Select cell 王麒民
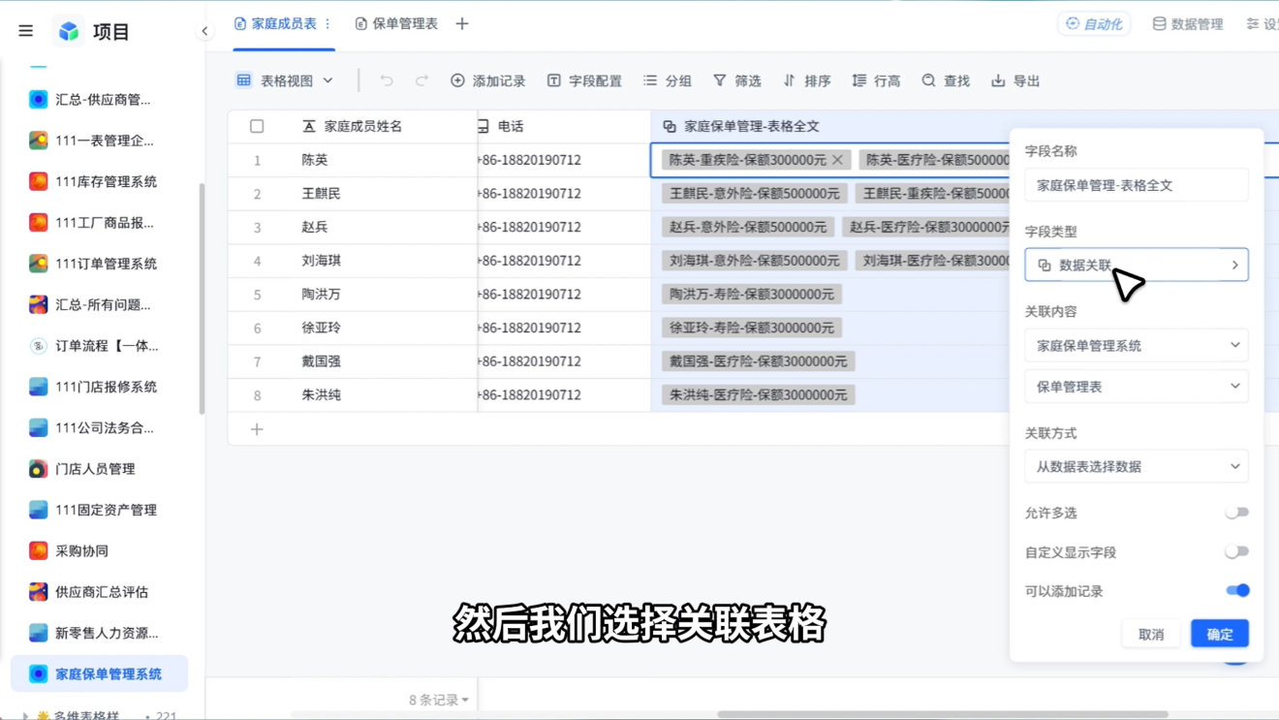The image size is (1279, 720). click(321, 194)
